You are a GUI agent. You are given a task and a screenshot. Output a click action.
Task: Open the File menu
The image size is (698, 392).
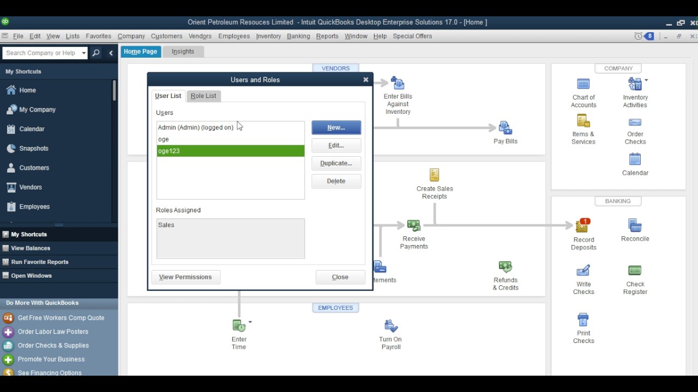[18, 36]
